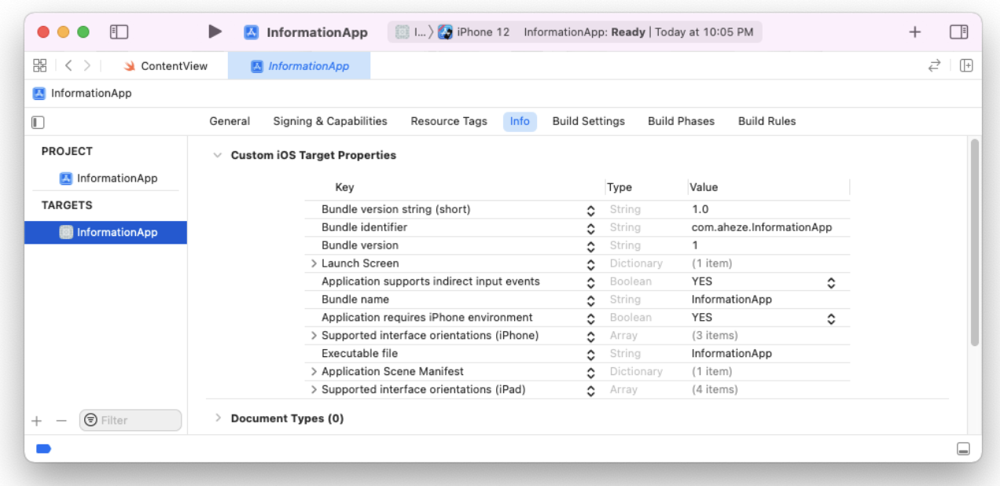Click the Value column header

click(704, 187)
